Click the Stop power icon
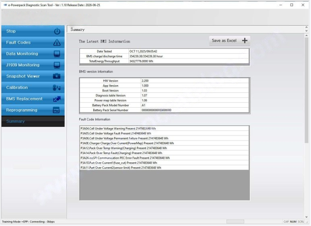This screenshot has height=226, width=311. coord(57,31)
